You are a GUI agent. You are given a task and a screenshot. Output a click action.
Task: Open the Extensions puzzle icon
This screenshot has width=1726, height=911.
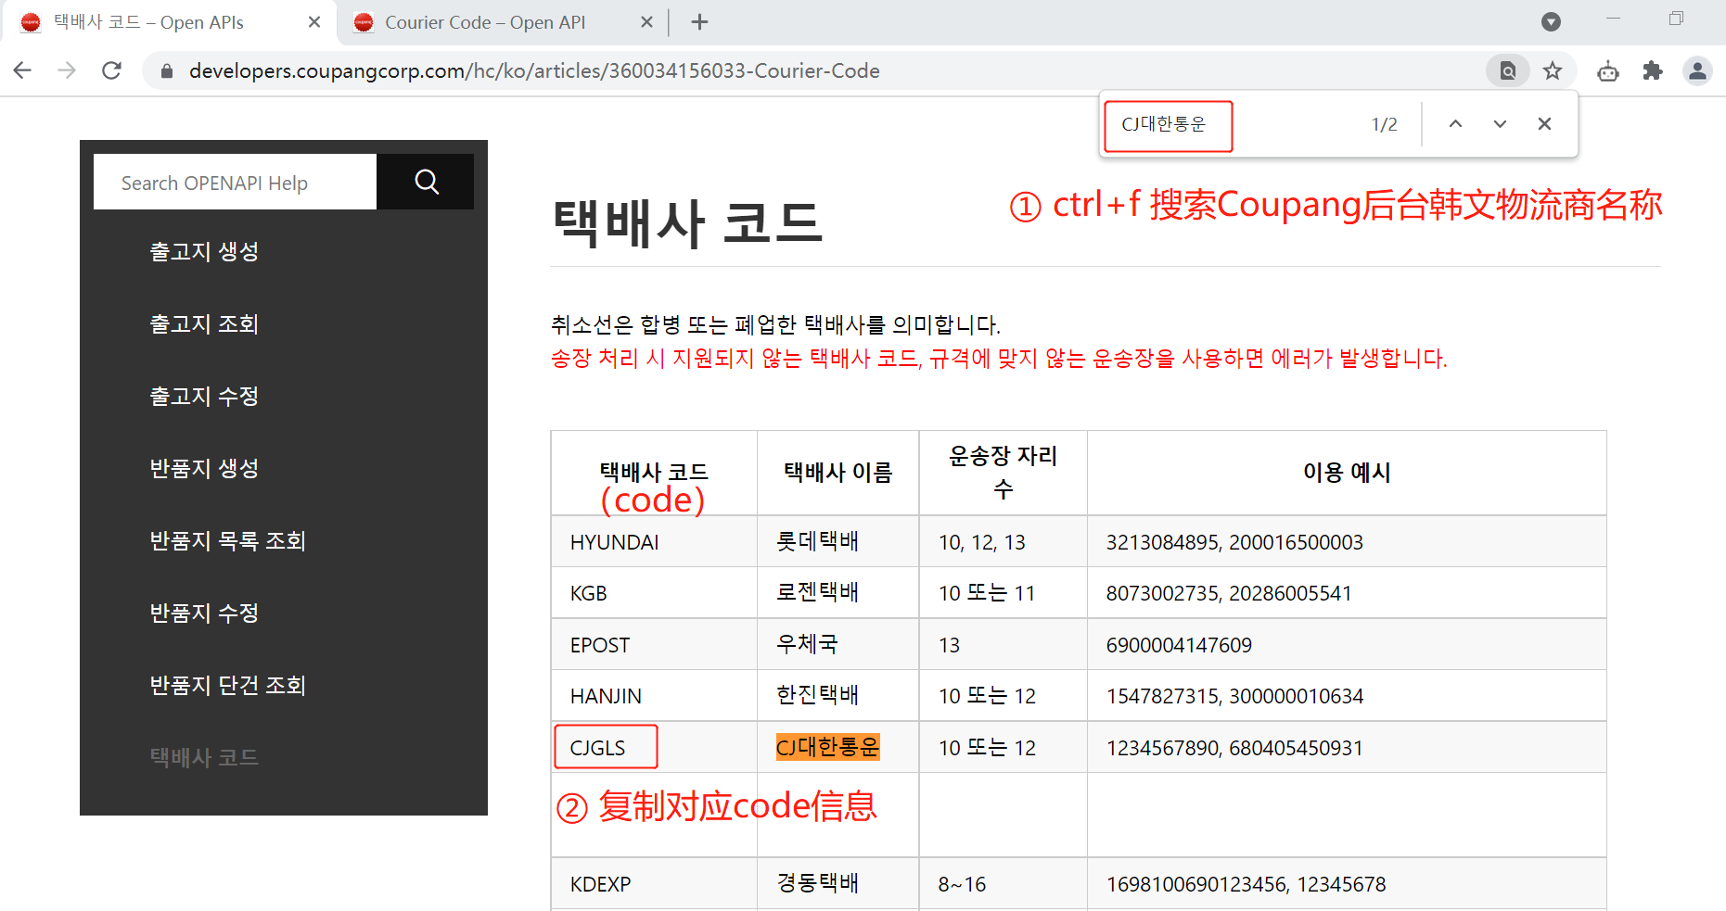[1653, 70]
